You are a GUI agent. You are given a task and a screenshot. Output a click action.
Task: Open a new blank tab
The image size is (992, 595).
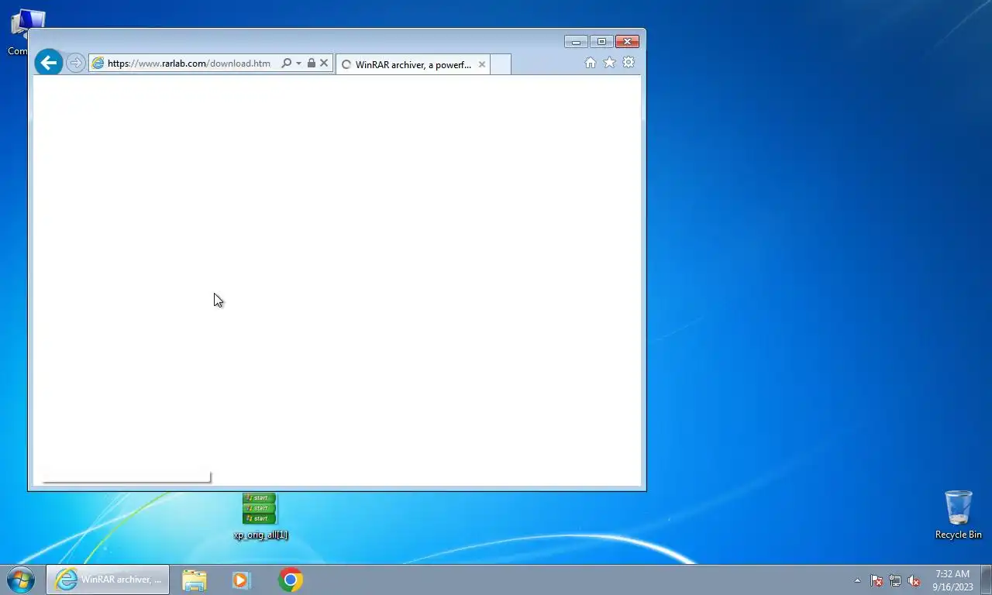(501, 64)
